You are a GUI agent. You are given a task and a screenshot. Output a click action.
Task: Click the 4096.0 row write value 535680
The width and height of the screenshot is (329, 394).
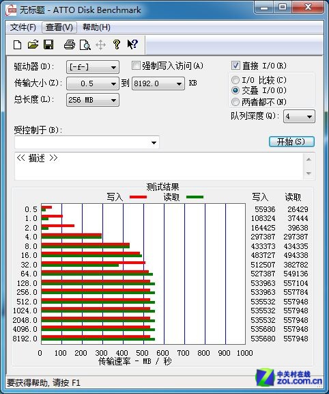click(263, 329)
